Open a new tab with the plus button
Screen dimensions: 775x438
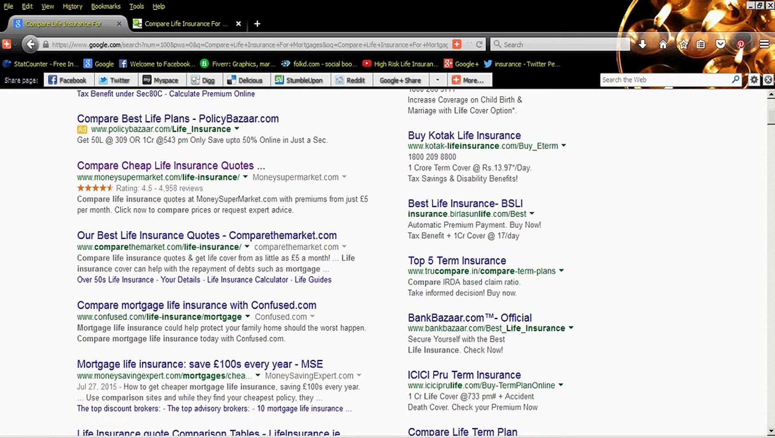[257, 24]
